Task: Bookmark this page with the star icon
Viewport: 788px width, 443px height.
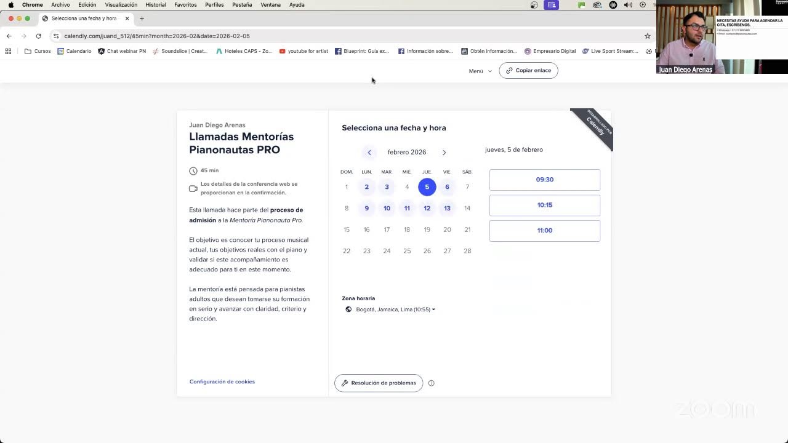Action: tap(648, 36)
